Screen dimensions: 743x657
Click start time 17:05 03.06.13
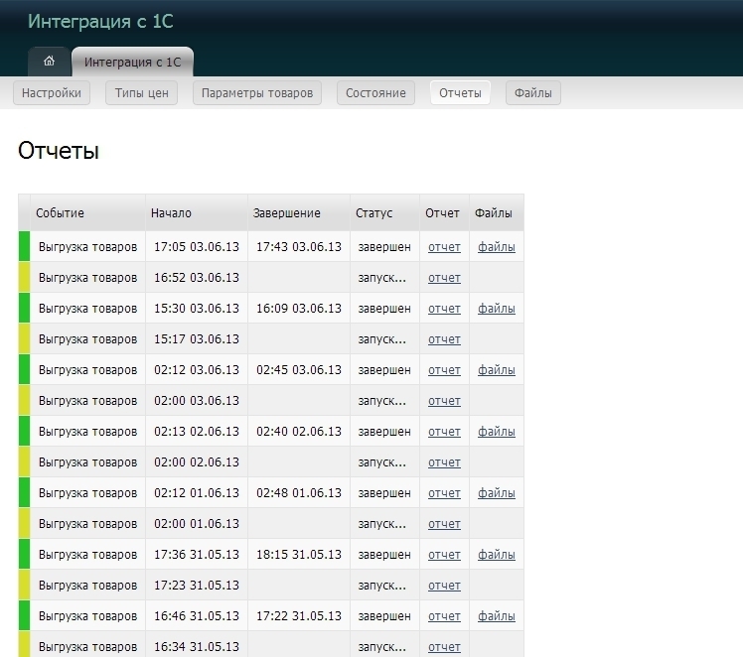(197, 246)
